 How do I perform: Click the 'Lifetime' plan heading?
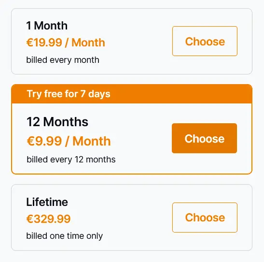pos(47,202)
